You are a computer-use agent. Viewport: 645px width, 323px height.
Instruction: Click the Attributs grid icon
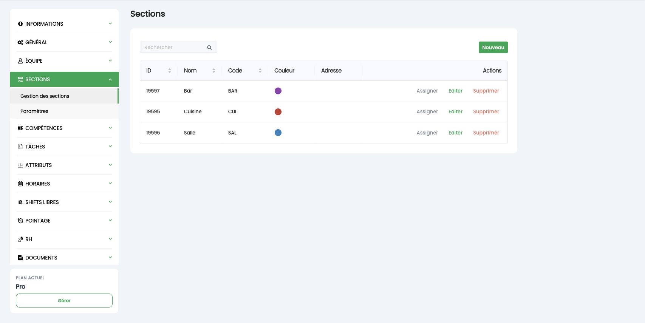20,165
